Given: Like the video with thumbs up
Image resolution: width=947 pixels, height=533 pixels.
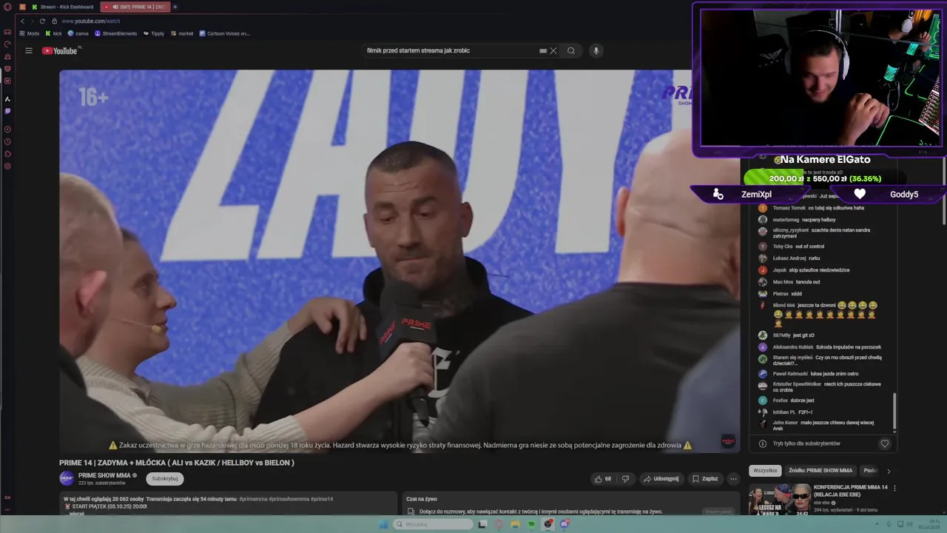Looking at the screenshot, I should tap(603, 478).
